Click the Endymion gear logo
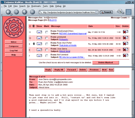 point(14,28)
